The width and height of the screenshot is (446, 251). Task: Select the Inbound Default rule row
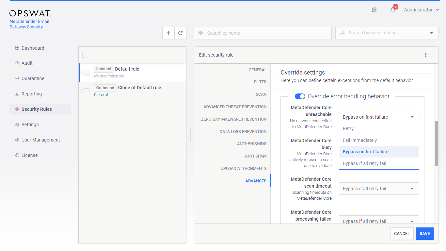click(x=133, y=73)
